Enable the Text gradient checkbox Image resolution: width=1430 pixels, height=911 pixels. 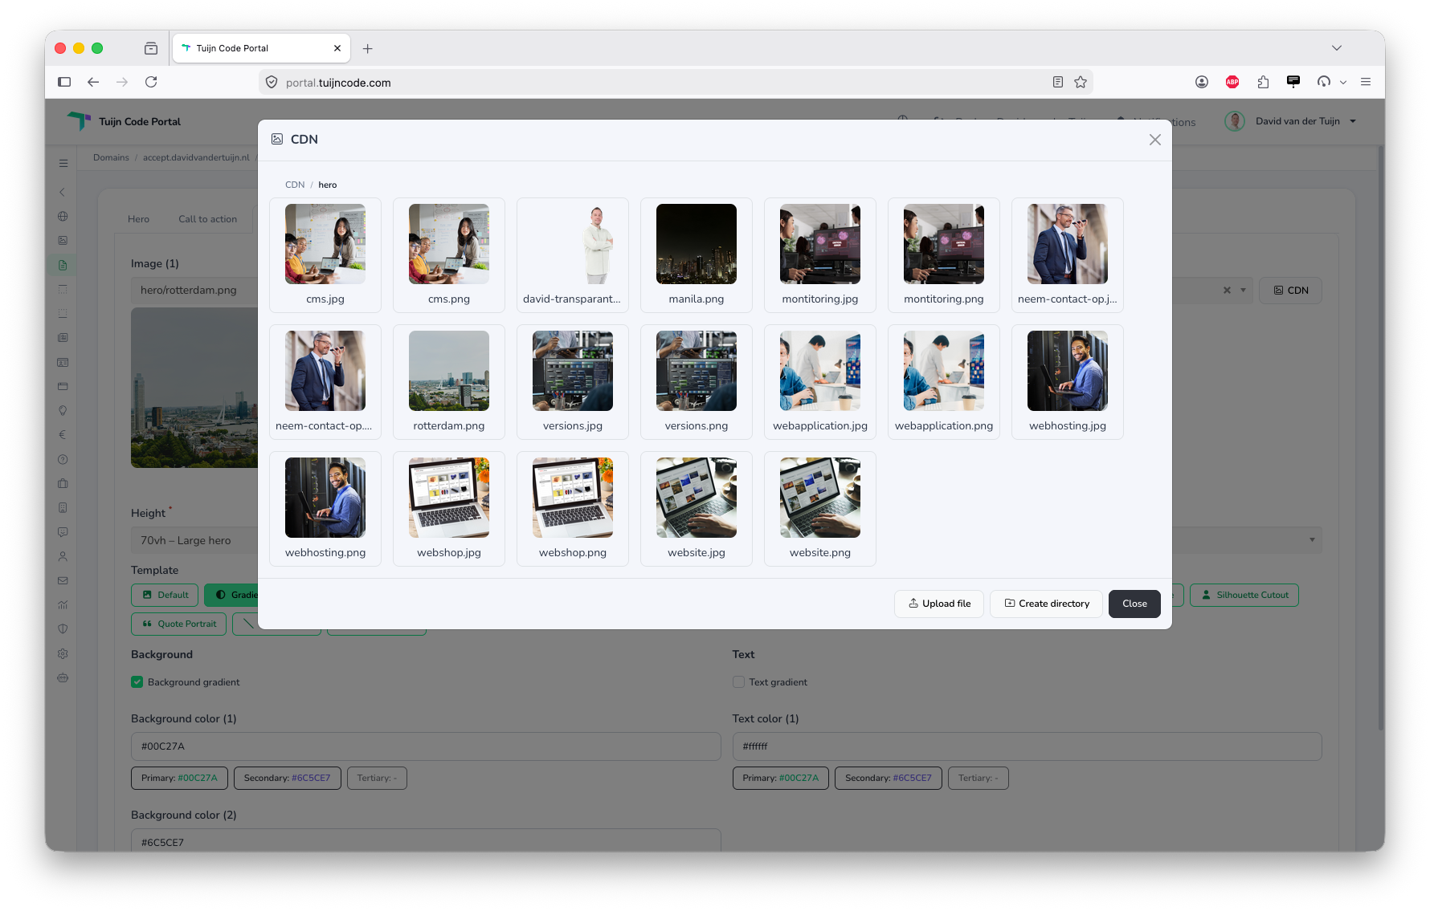[738, 682]
